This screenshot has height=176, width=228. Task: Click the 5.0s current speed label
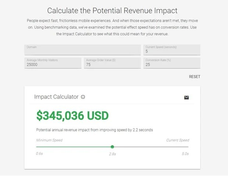coord(185,154)
